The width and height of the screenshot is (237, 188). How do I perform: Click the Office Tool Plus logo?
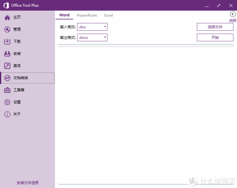[x=6, y=6]
